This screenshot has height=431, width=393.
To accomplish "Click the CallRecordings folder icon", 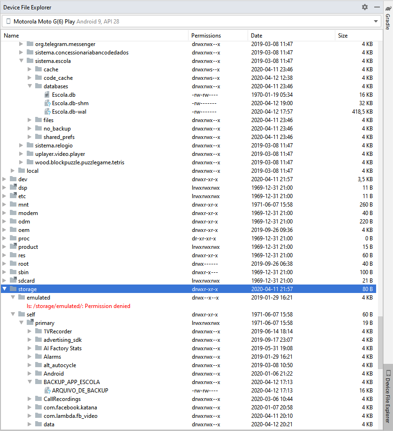I will coord(38,399).
